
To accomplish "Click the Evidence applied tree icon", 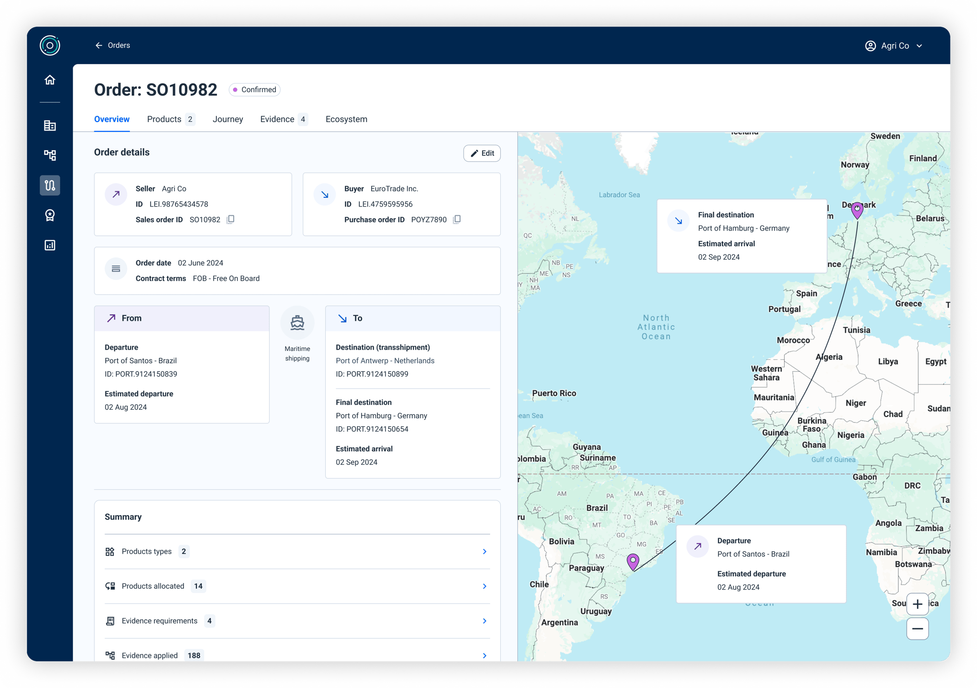I will click(x=110, y=656).
